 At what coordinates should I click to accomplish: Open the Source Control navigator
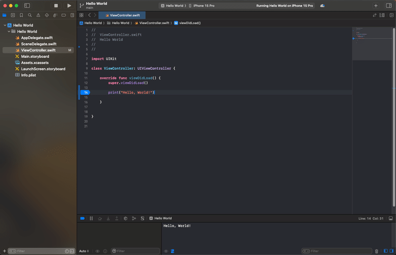(13, 15)
